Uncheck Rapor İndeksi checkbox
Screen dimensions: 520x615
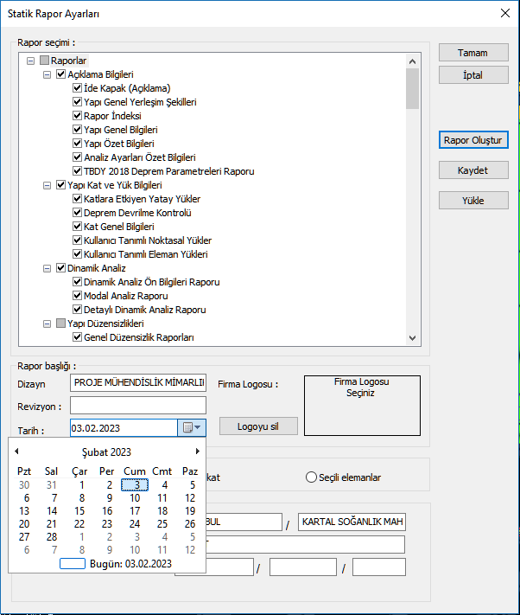pos(77,116)
